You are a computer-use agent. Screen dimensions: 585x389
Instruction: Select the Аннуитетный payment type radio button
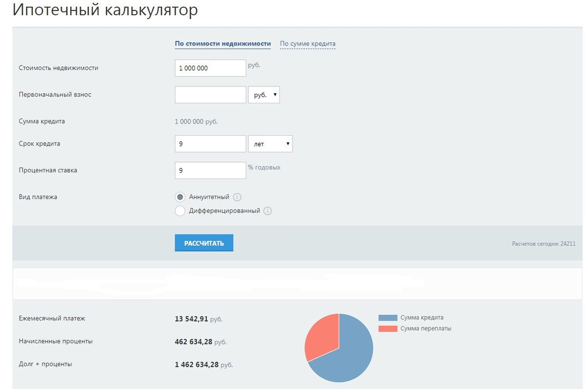pos(180,197)
